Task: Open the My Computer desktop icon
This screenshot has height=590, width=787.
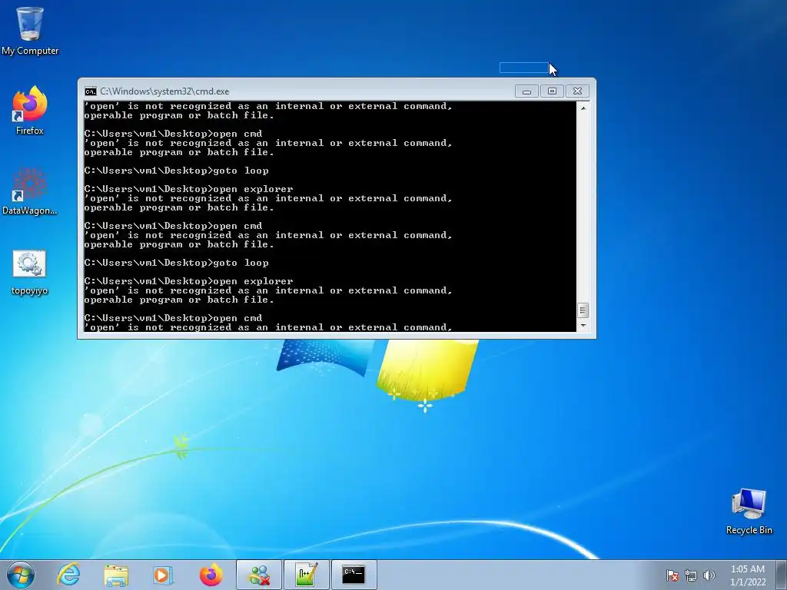Action: [30, 30]
